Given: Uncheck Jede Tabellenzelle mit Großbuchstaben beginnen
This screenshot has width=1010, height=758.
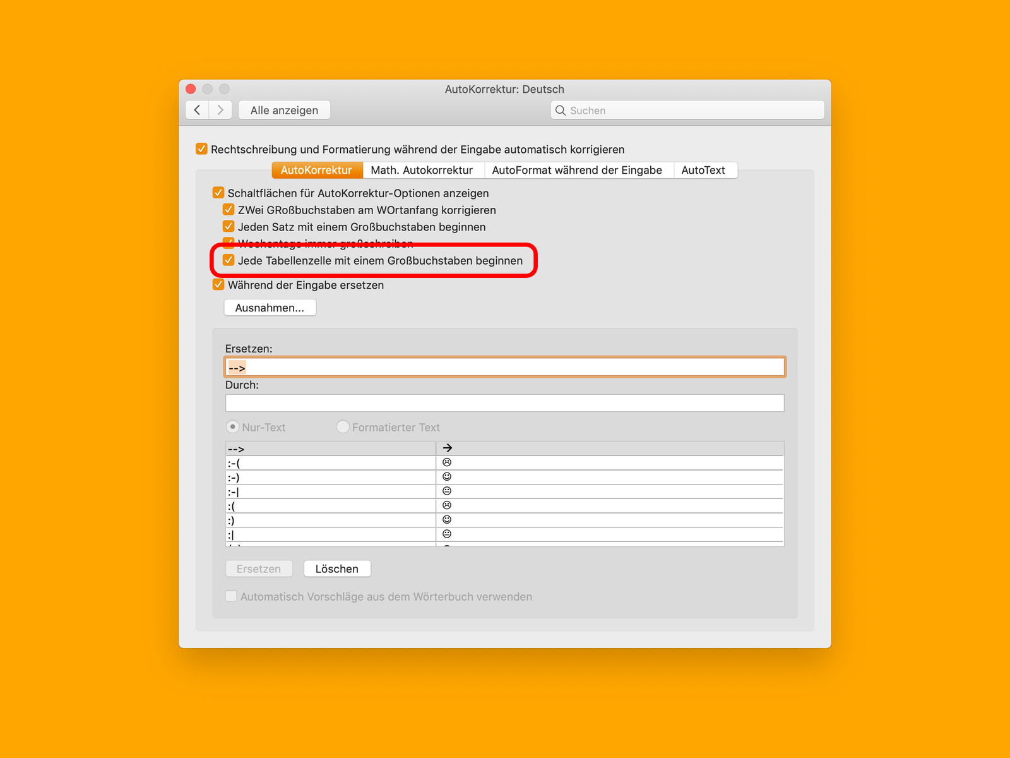Looking at the screenshot, I should pos(229,260).
